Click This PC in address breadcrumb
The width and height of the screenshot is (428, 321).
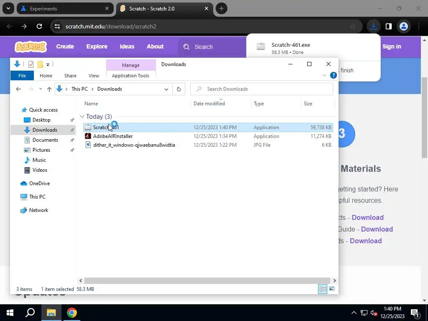click(x=79, y=89)
